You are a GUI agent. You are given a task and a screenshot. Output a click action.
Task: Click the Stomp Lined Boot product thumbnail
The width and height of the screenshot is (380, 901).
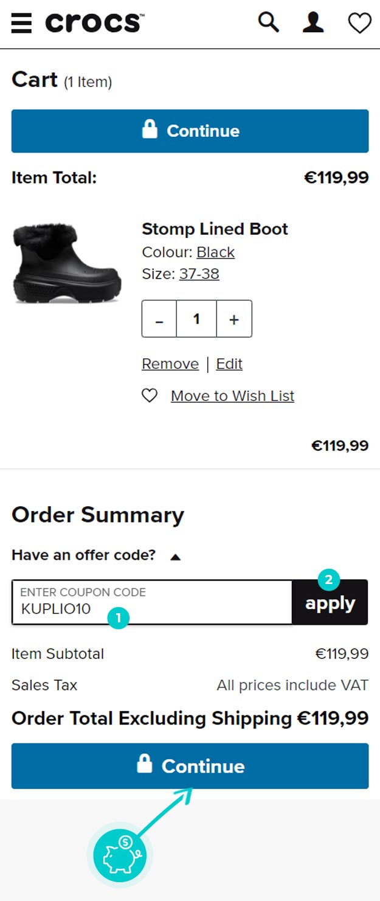point(67,263)
